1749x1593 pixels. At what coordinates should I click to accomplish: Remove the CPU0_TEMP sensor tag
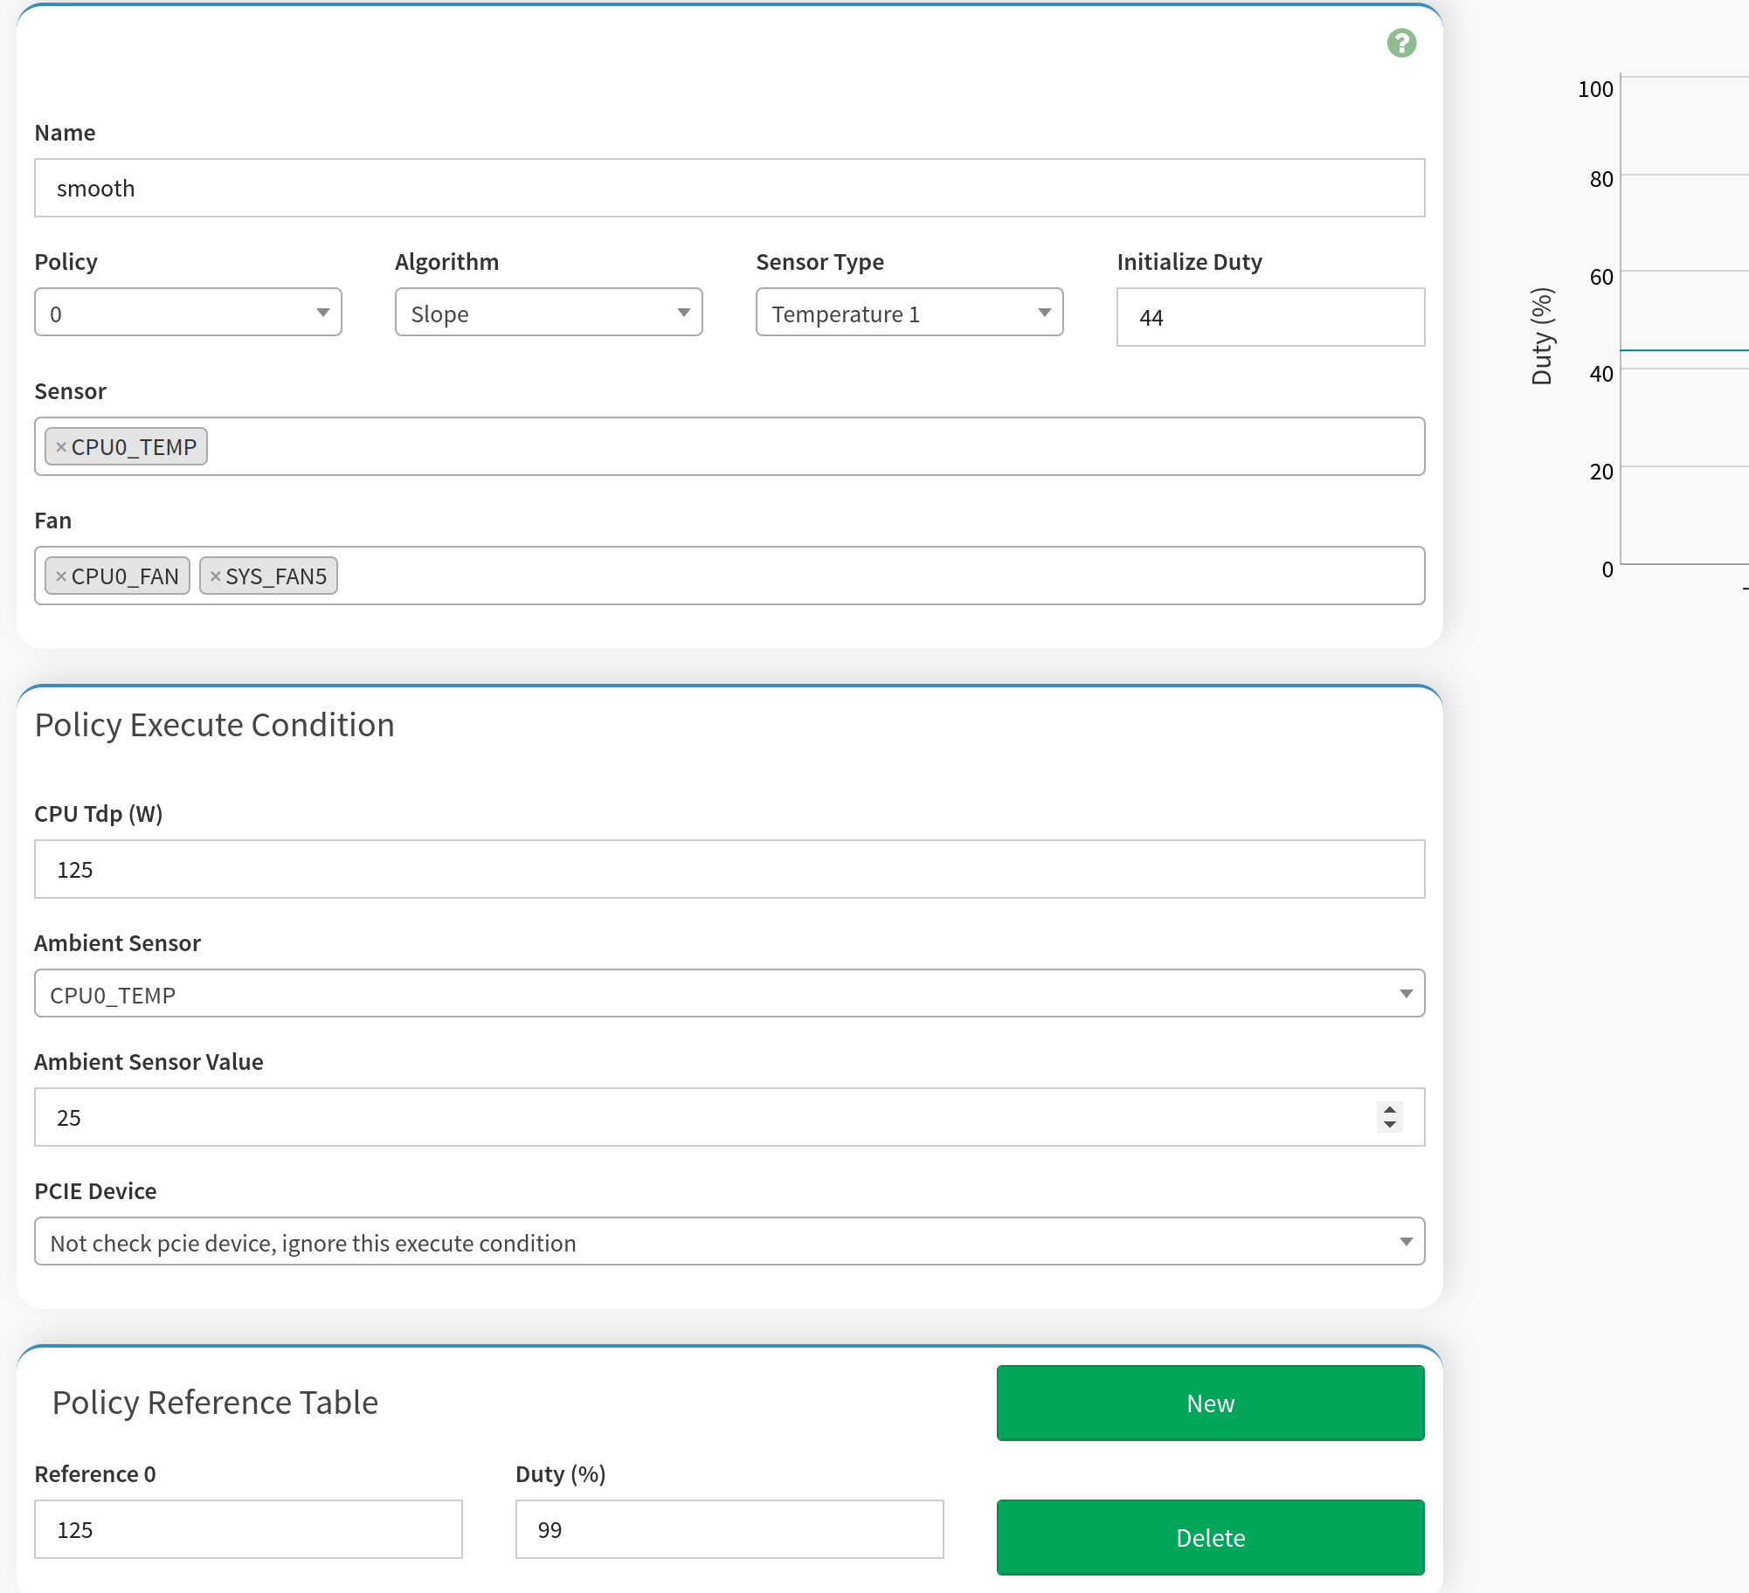pos(61,447)
